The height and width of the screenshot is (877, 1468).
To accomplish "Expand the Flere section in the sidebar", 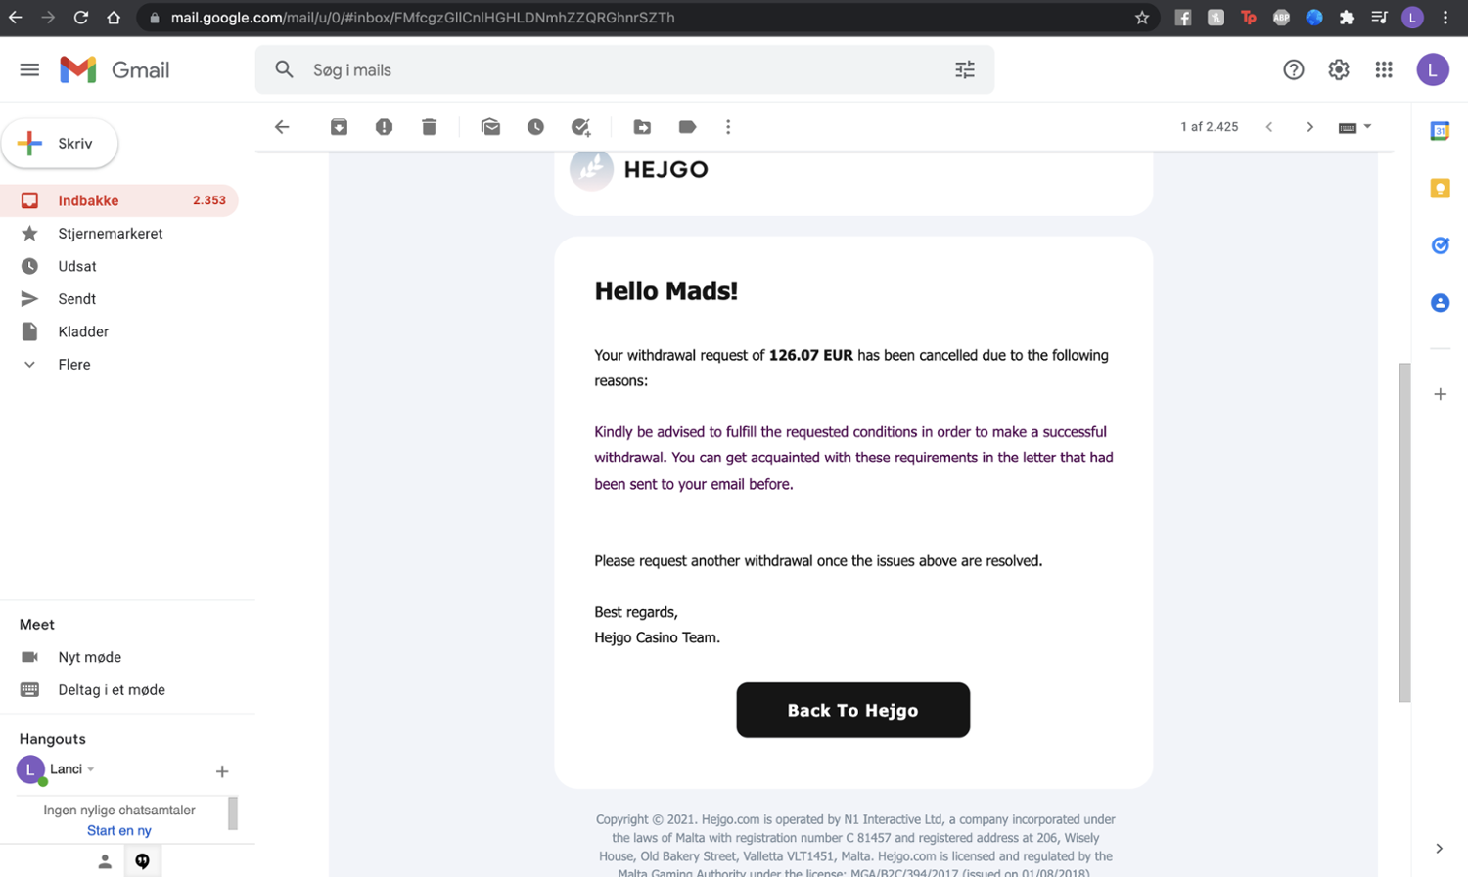I will [x=73, y=365].
